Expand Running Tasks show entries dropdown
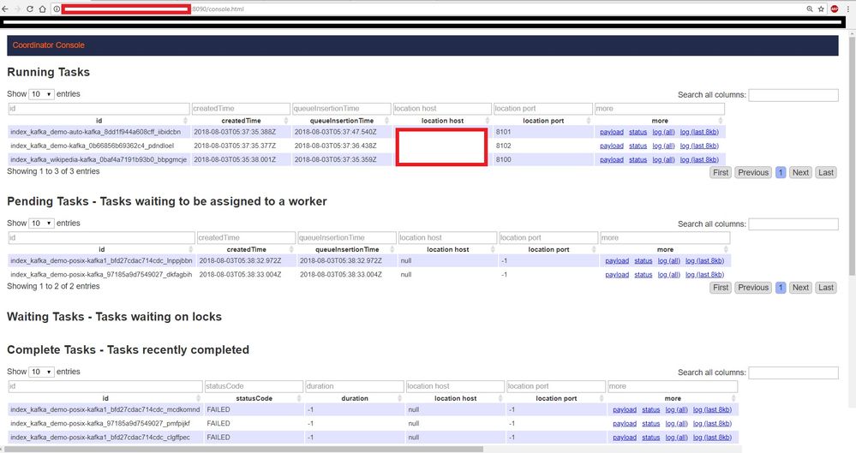The width and height of the screenshot is (856, 453). [x=41, y=94]
